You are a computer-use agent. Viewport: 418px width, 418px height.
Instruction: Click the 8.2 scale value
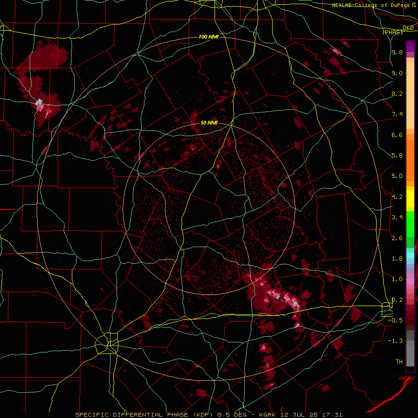(397, 94)
